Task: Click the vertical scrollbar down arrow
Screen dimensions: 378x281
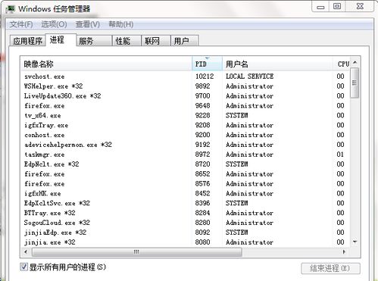Action: click(355, 242)
